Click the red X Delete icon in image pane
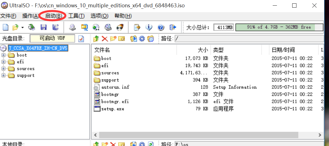This screenshot has width=329, height=146. coord(104,39)
